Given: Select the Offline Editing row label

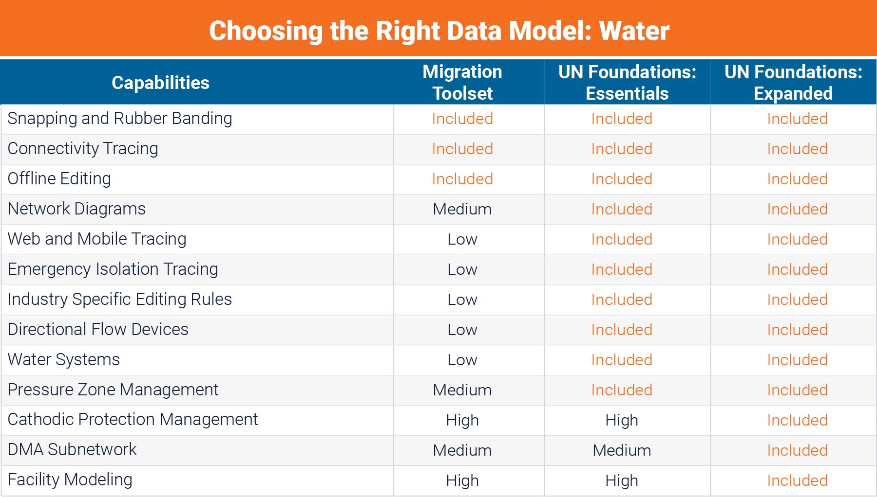Looking at the screenshot, I should pos(59,179).
